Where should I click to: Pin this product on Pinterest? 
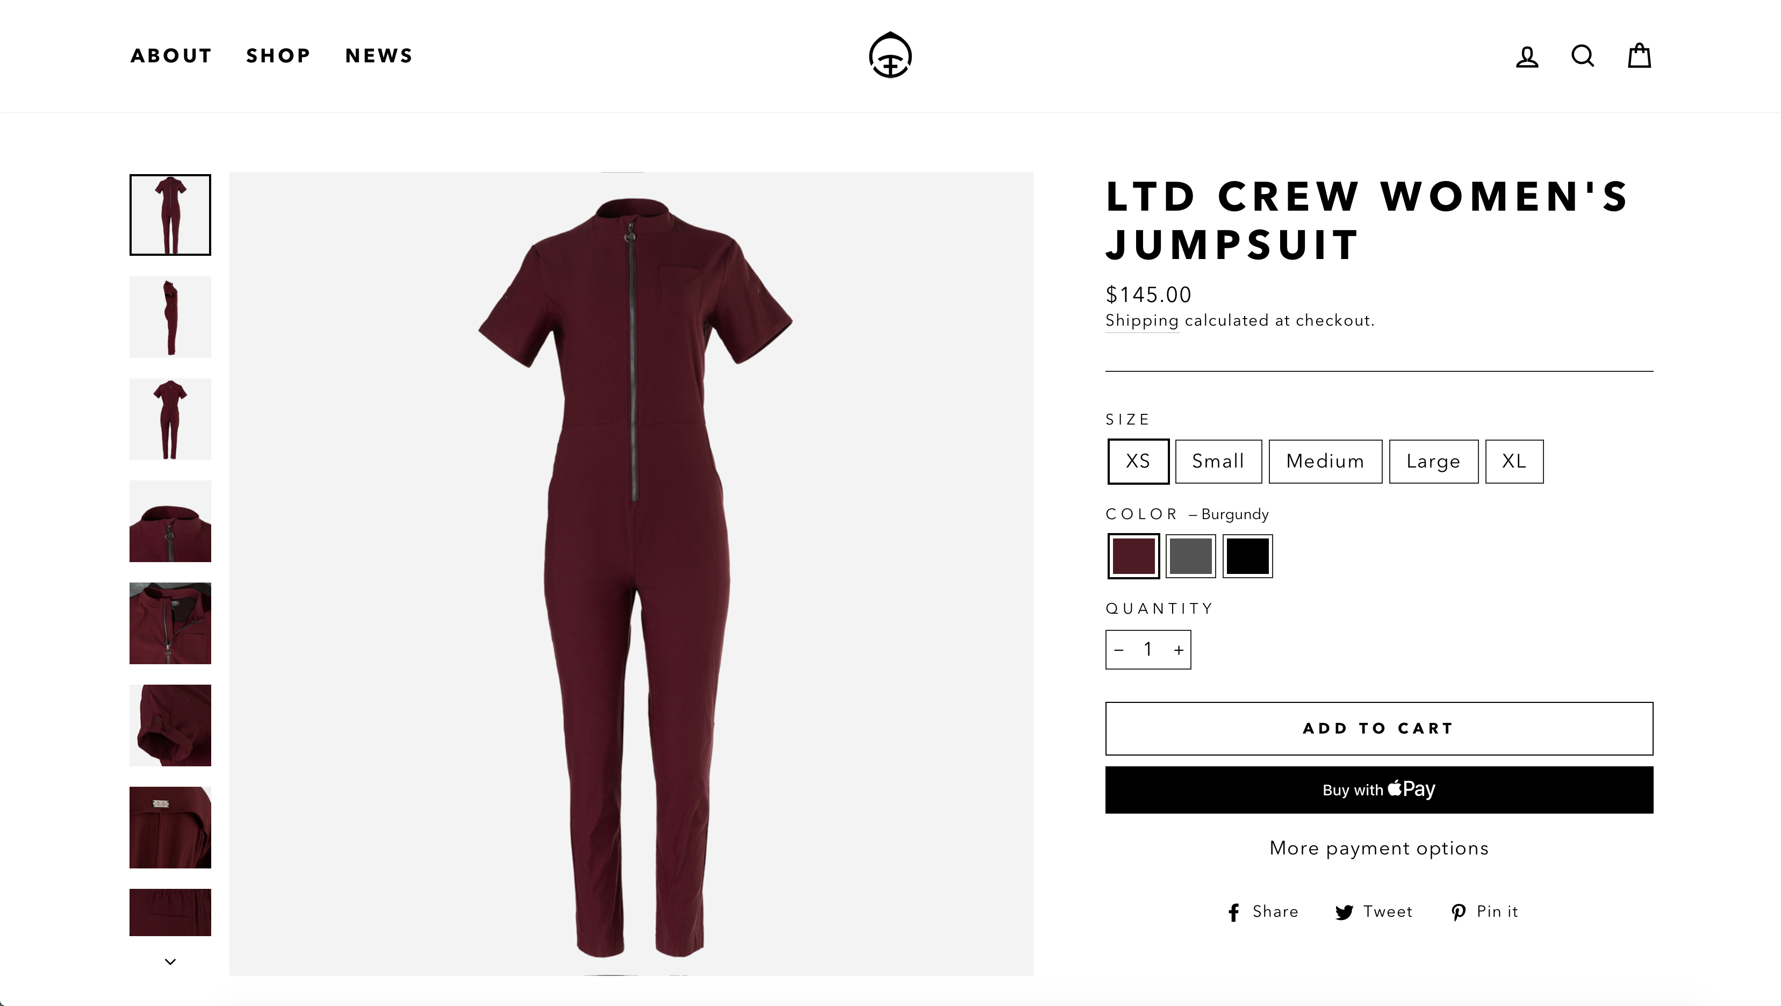(1484, 912)
